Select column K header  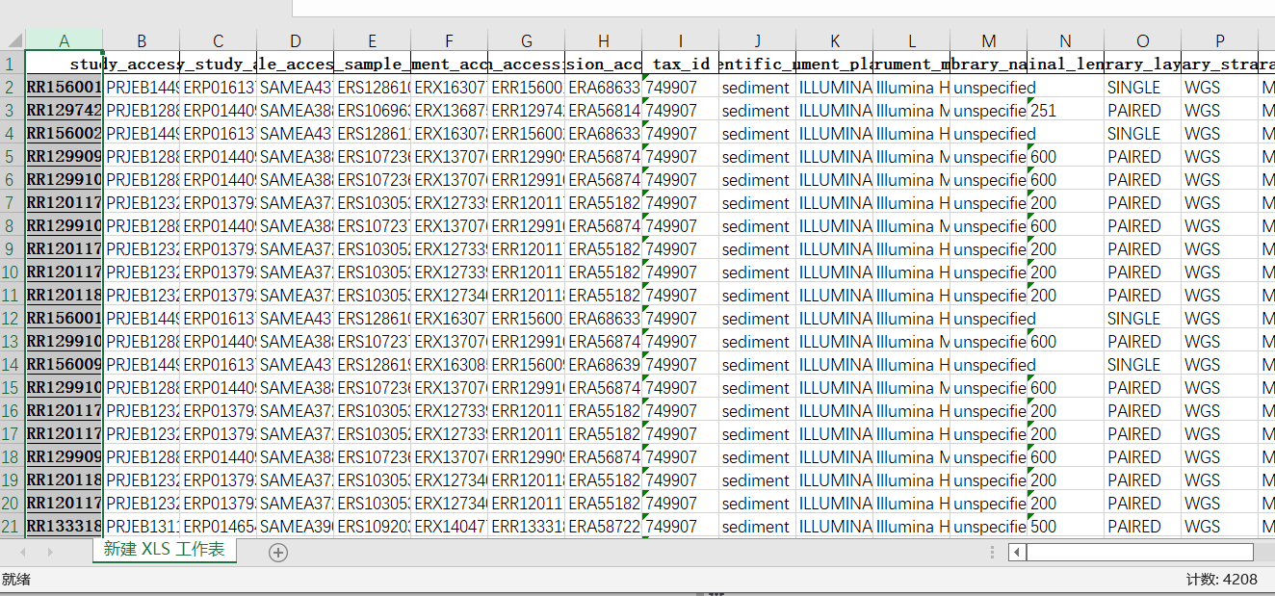point(835,40)
